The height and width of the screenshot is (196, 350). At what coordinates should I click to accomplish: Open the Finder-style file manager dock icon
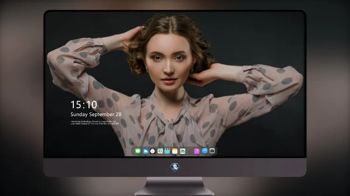160,151
